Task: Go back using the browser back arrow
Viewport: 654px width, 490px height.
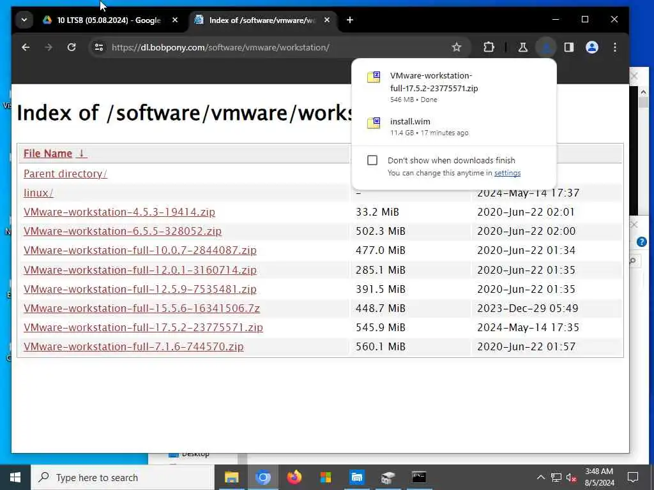Action: coord(26,47)
